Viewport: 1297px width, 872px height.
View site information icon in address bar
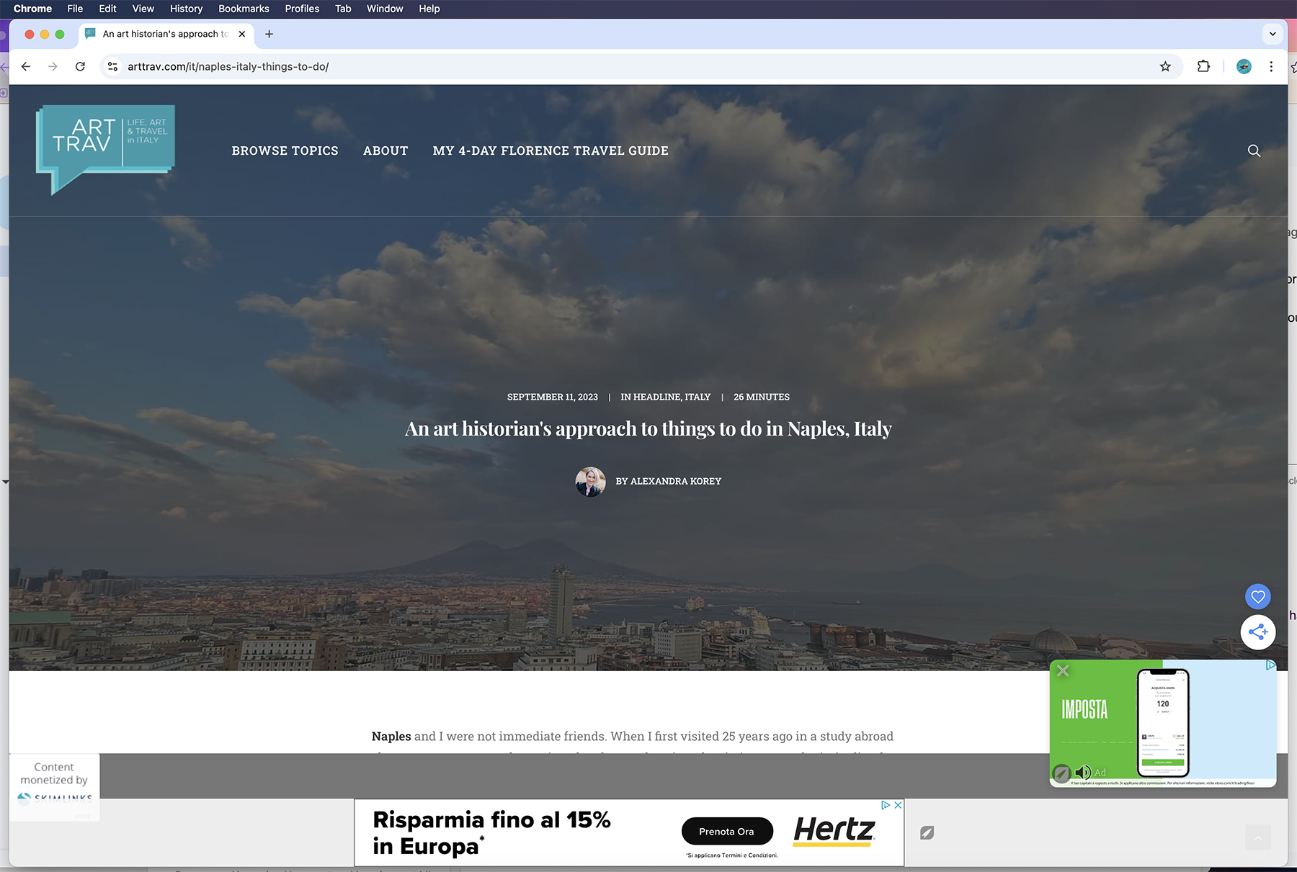pos(112,66)
